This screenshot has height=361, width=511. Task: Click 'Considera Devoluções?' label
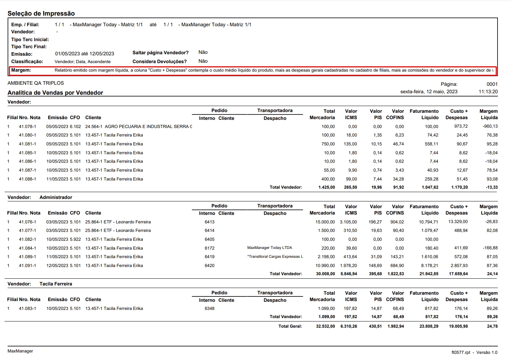(x=159, y=61)
